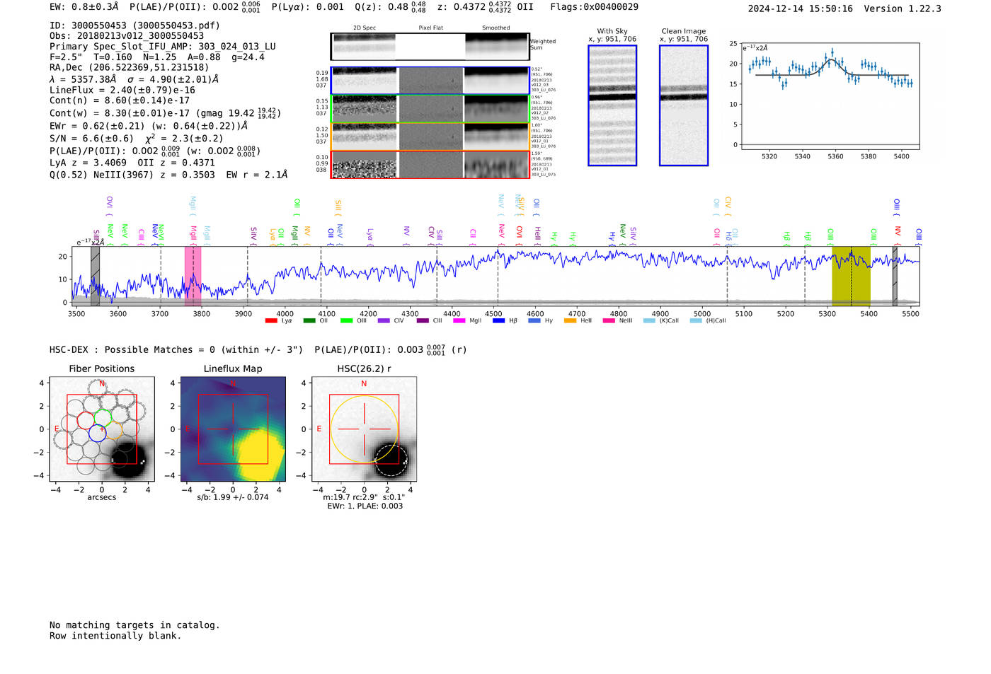This screenshot has height=674, width=991.
Task: Click 'Flags:0x00400029' in the header
Action: point(595,7)
